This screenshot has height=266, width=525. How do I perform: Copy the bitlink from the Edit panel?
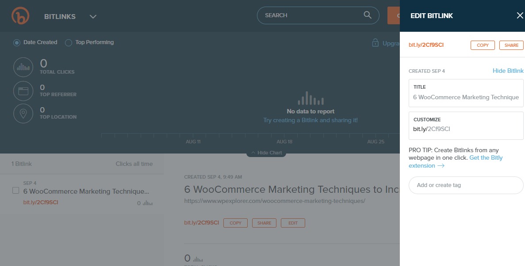(483, 45)
